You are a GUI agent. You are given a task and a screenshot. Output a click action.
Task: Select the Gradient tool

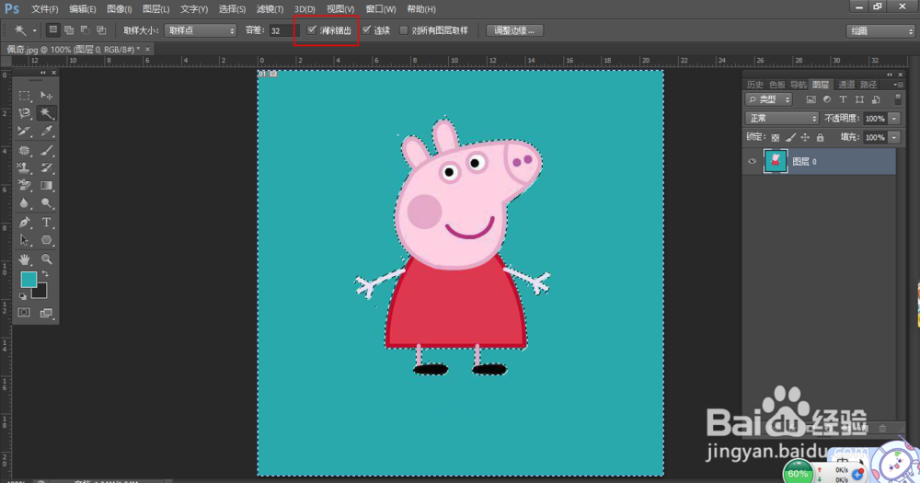point(46,186)
